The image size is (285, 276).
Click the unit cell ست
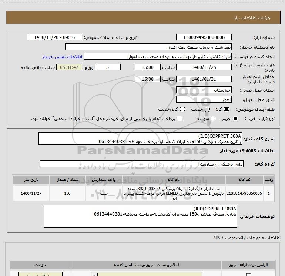coord(104,193)
